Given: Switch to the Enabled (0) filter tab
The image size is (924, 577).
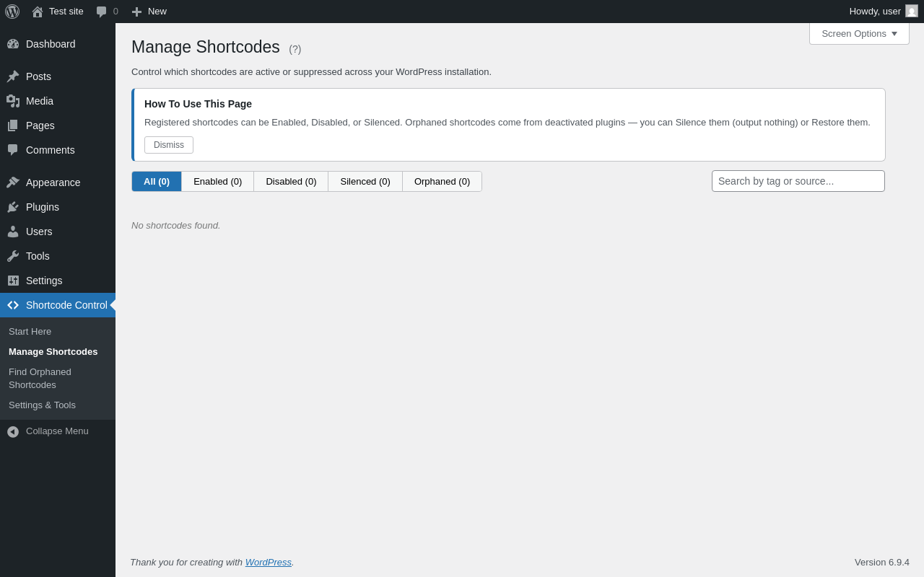Looking at the screenshot, I should 218,181.
